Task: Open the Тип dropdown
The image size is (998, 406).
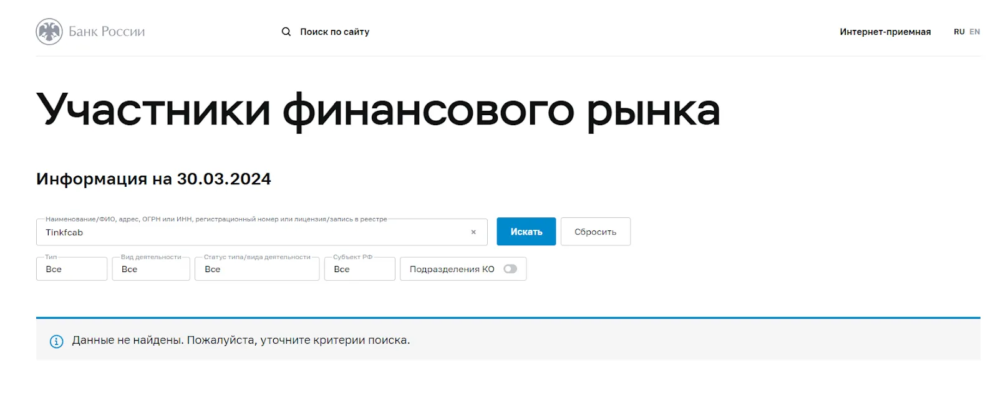Action: tap(72, 269)
